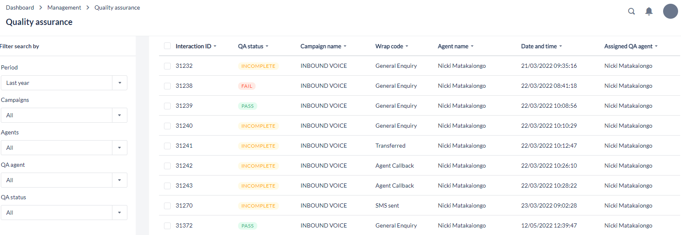Open the notifications bell
Screen dimensions: 681x235
(649, 11)
